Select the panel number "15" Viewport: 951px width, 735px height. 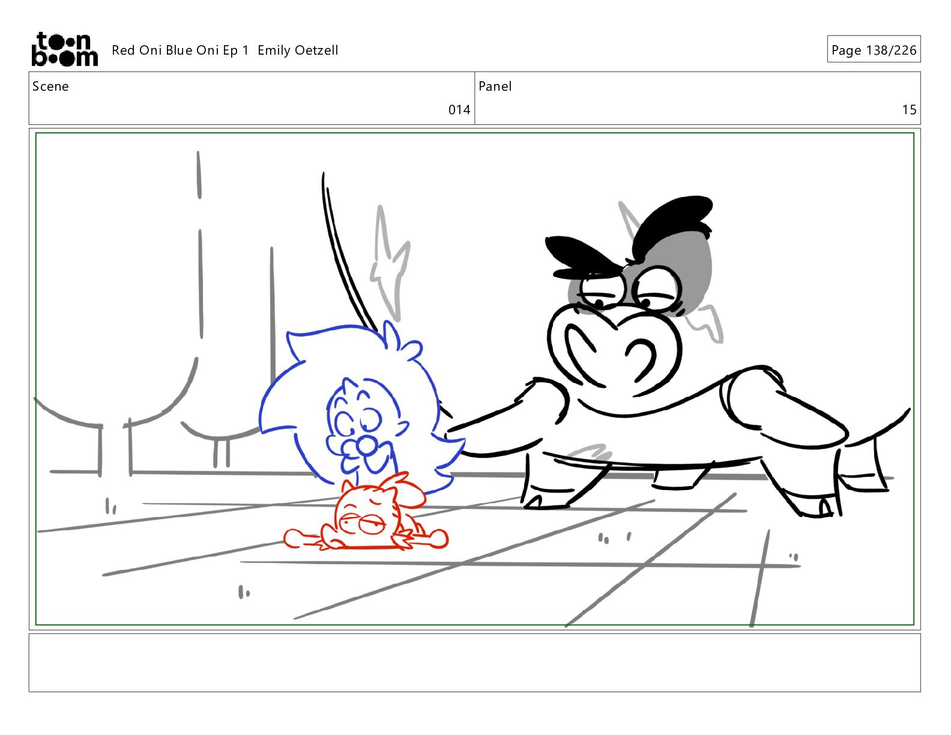[909, 110]
